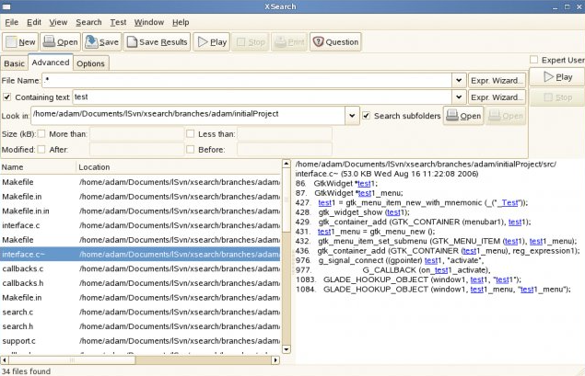The height and width of the screenshot is (376, 585).
Task: Open Expr. Wizard for File Name
Action: pyautogui.click(x=497, y=80)
